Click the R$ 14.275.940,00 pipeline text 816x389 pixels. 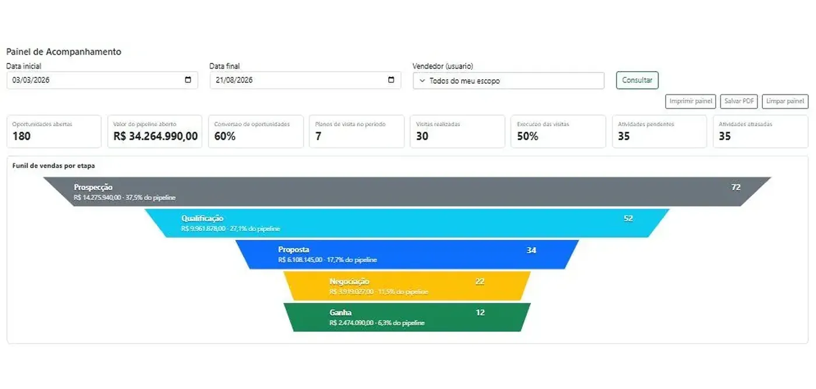(125, 197)
